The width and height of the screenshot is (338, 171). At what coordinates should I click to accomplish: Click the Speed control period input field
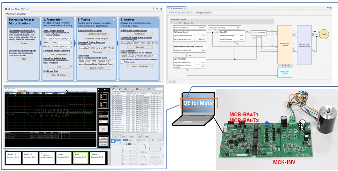tap(200, 28)
